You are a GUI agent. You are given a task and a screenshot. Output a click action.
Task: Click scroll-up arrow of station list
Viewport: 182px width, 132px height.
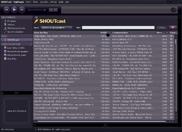176,36
